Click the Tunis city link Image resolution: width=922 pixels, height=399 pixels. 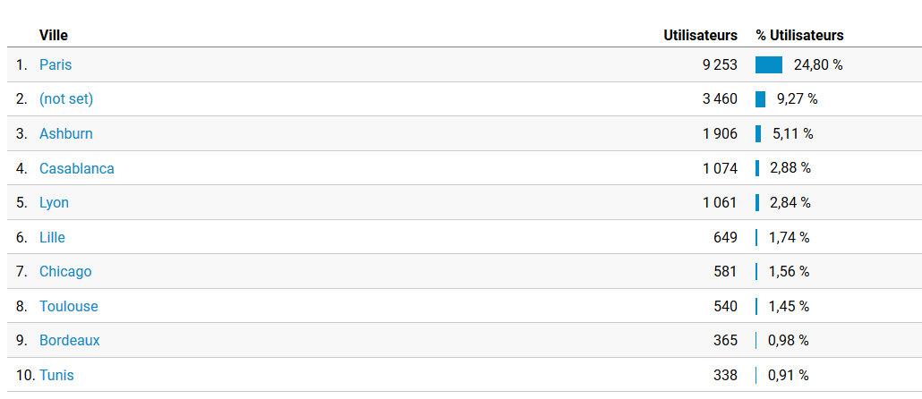[56, 375]
